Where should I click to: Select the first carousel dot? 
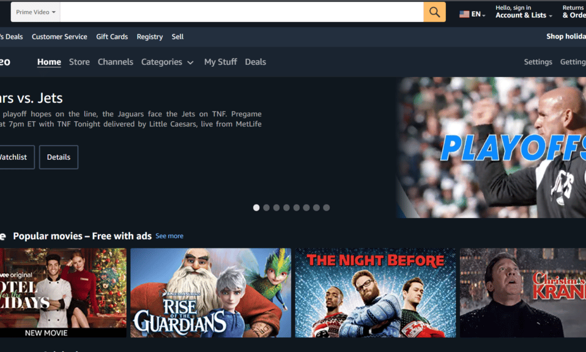pos(256,208)
